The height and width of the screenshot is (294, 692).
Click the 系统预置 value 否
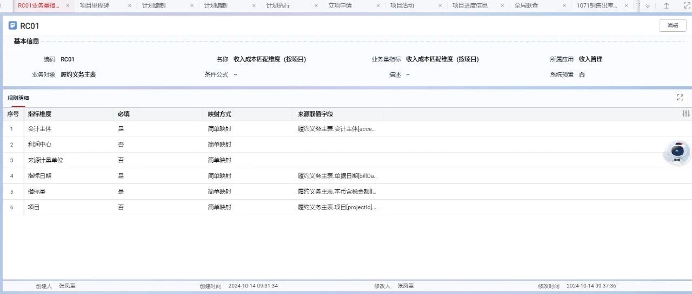[582, 74]
